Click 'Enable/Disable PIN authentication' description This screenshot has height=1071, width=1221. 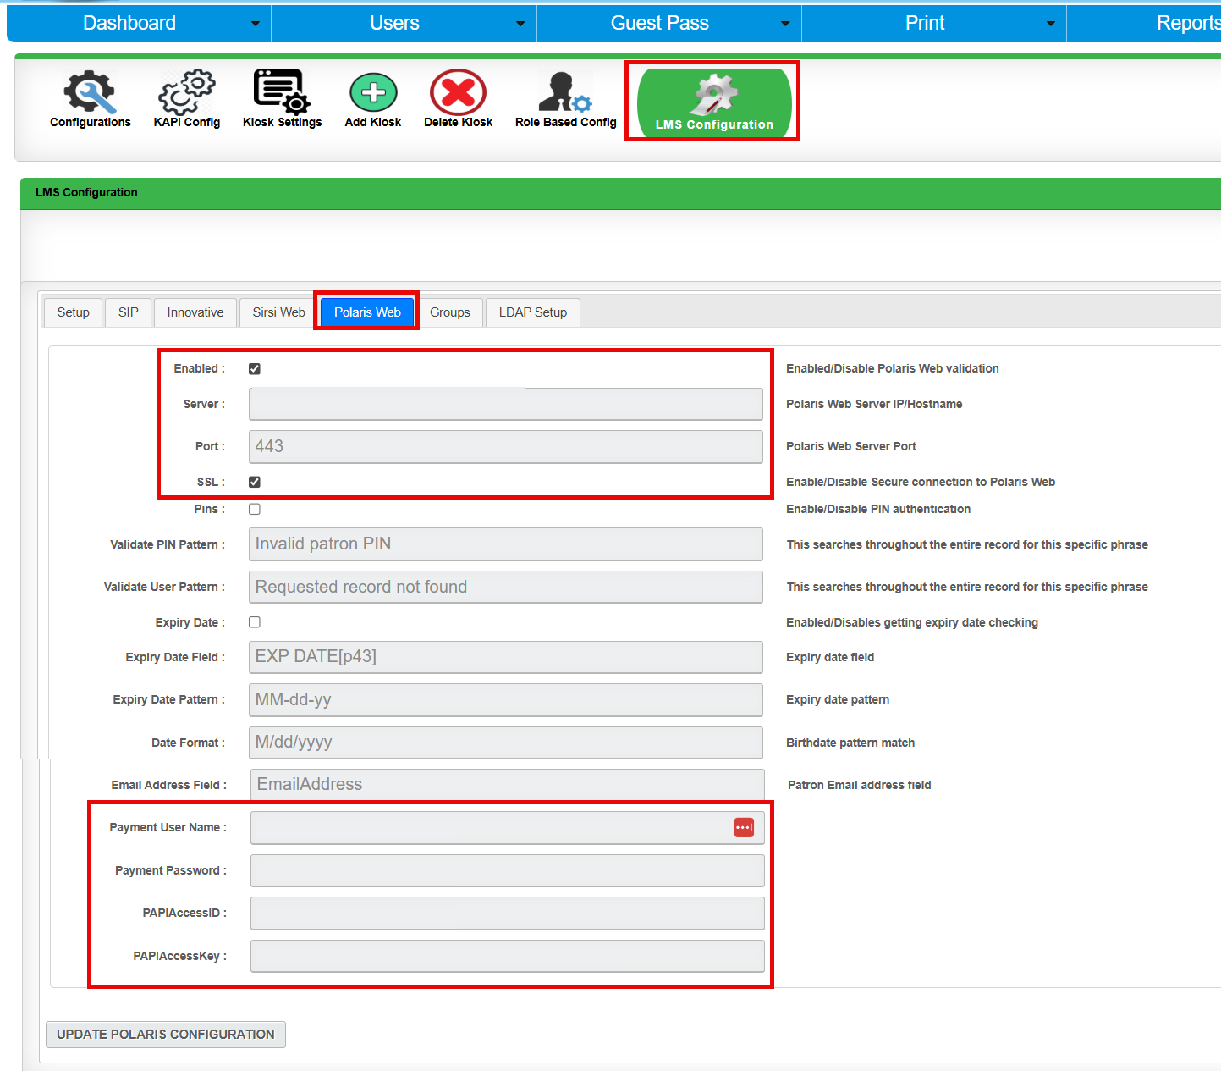point(878,509)
